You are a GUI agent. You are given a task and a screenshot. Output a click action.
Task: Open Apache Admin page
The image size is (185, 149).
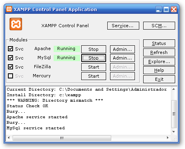coord(122,49)
